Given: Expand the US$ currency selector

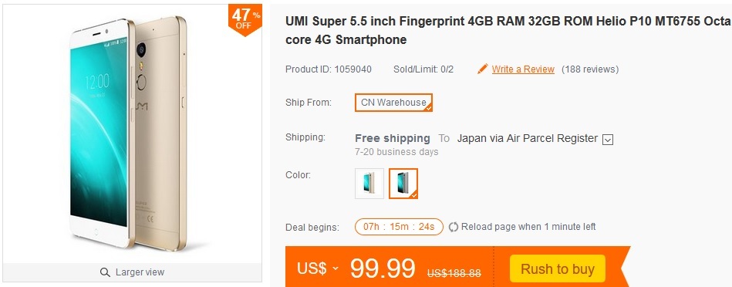Looking at the screenshot, I should click(318, 268).
